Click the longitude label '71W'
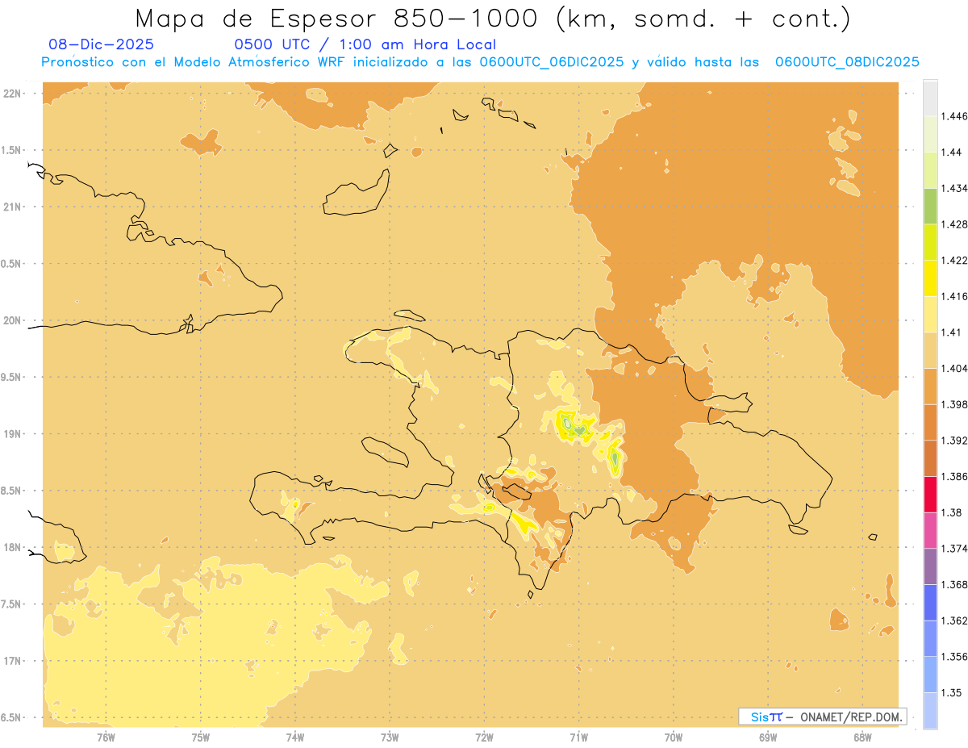 (578, 738)
